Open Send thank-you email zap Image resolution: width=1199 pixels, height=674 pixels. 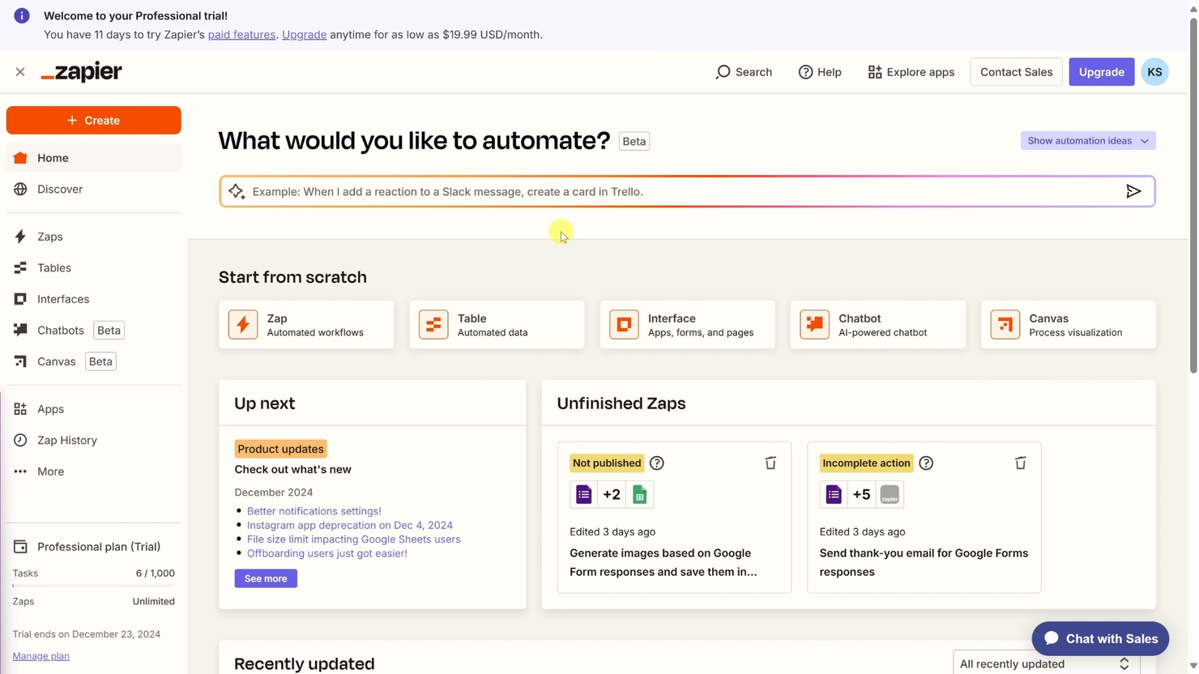click(924, 562)
